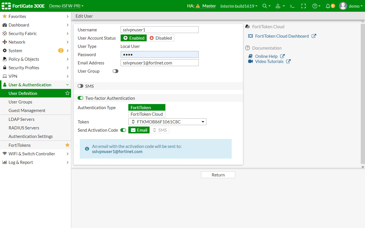Click the WiFi & Switch Controller icon
The image size is (365, 228).
[x=5, y=154]
